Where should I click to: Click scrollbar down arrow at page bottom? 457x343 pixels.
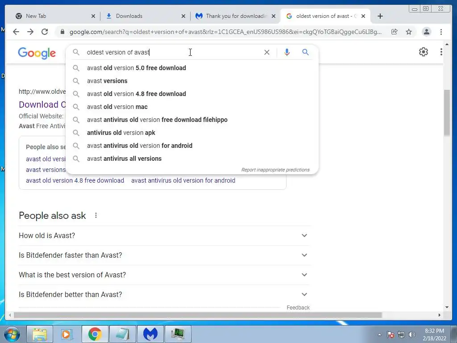[x=447, y=307]
